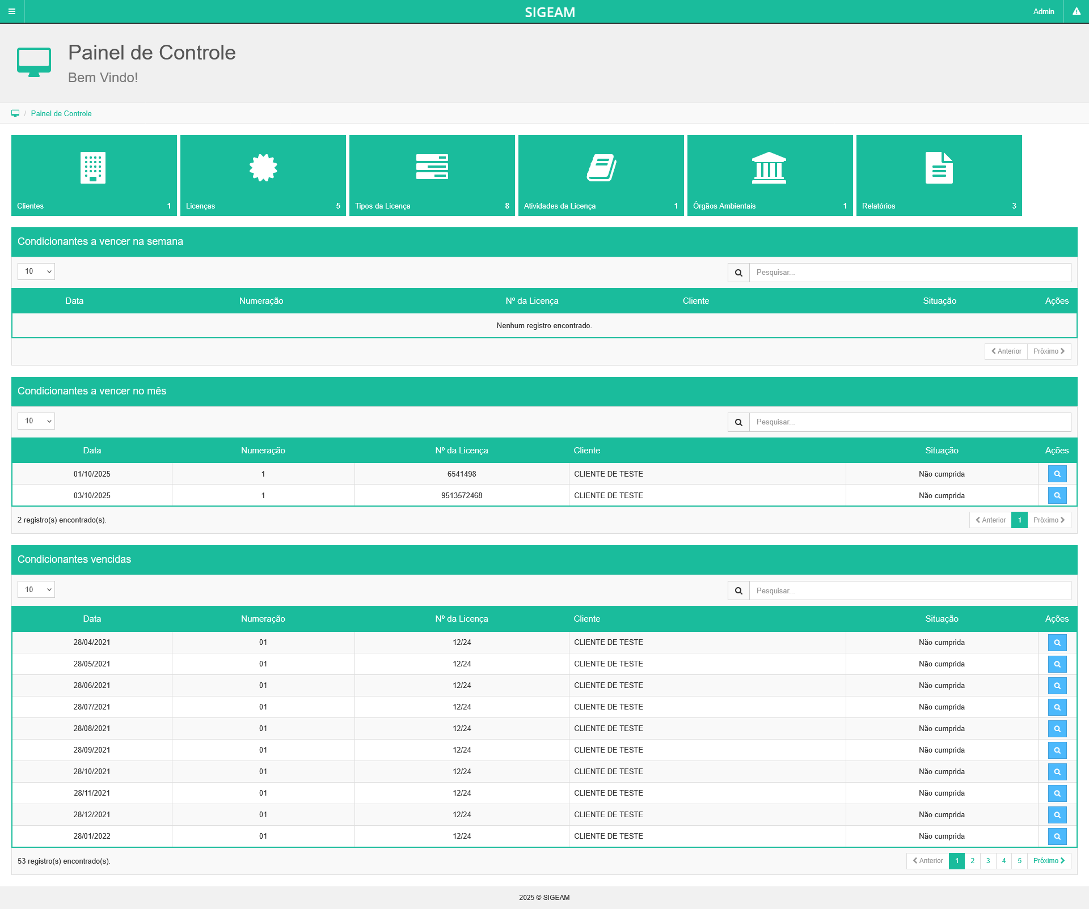Expand page-size dropdown in Condicionantes vencidas
Viewport: 1089px width, 909px height.
point(36,590)
